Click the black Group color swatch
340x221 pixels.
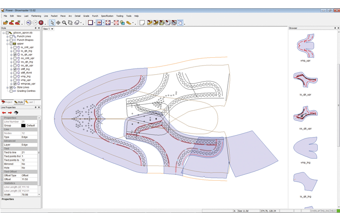click(23, 125)
